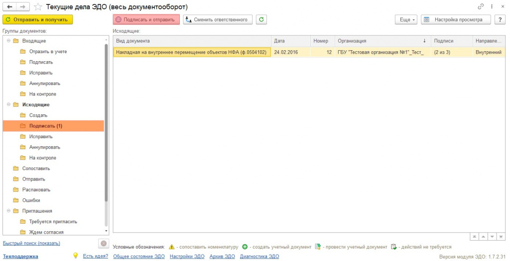Select На контроле under Входящие
This screenshot has height=261, width=510.
pyautogui.click(x=43, y=94)
